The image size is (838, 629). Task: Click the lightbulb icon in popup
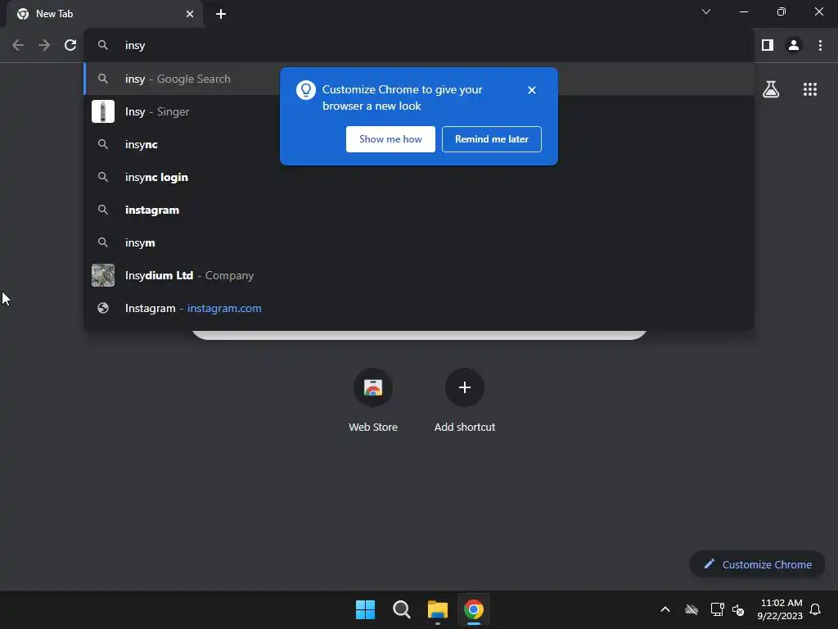tap(306, 90)
